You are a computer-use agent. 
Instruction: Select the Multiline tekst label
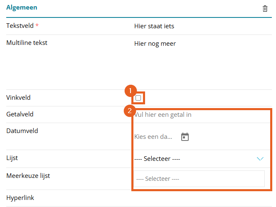[27, 42]
